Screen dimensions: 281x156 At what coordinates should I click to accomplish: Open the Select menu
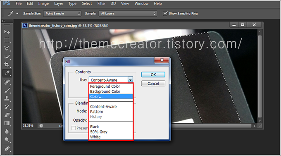pyautogui.click(x=87, y=4)
